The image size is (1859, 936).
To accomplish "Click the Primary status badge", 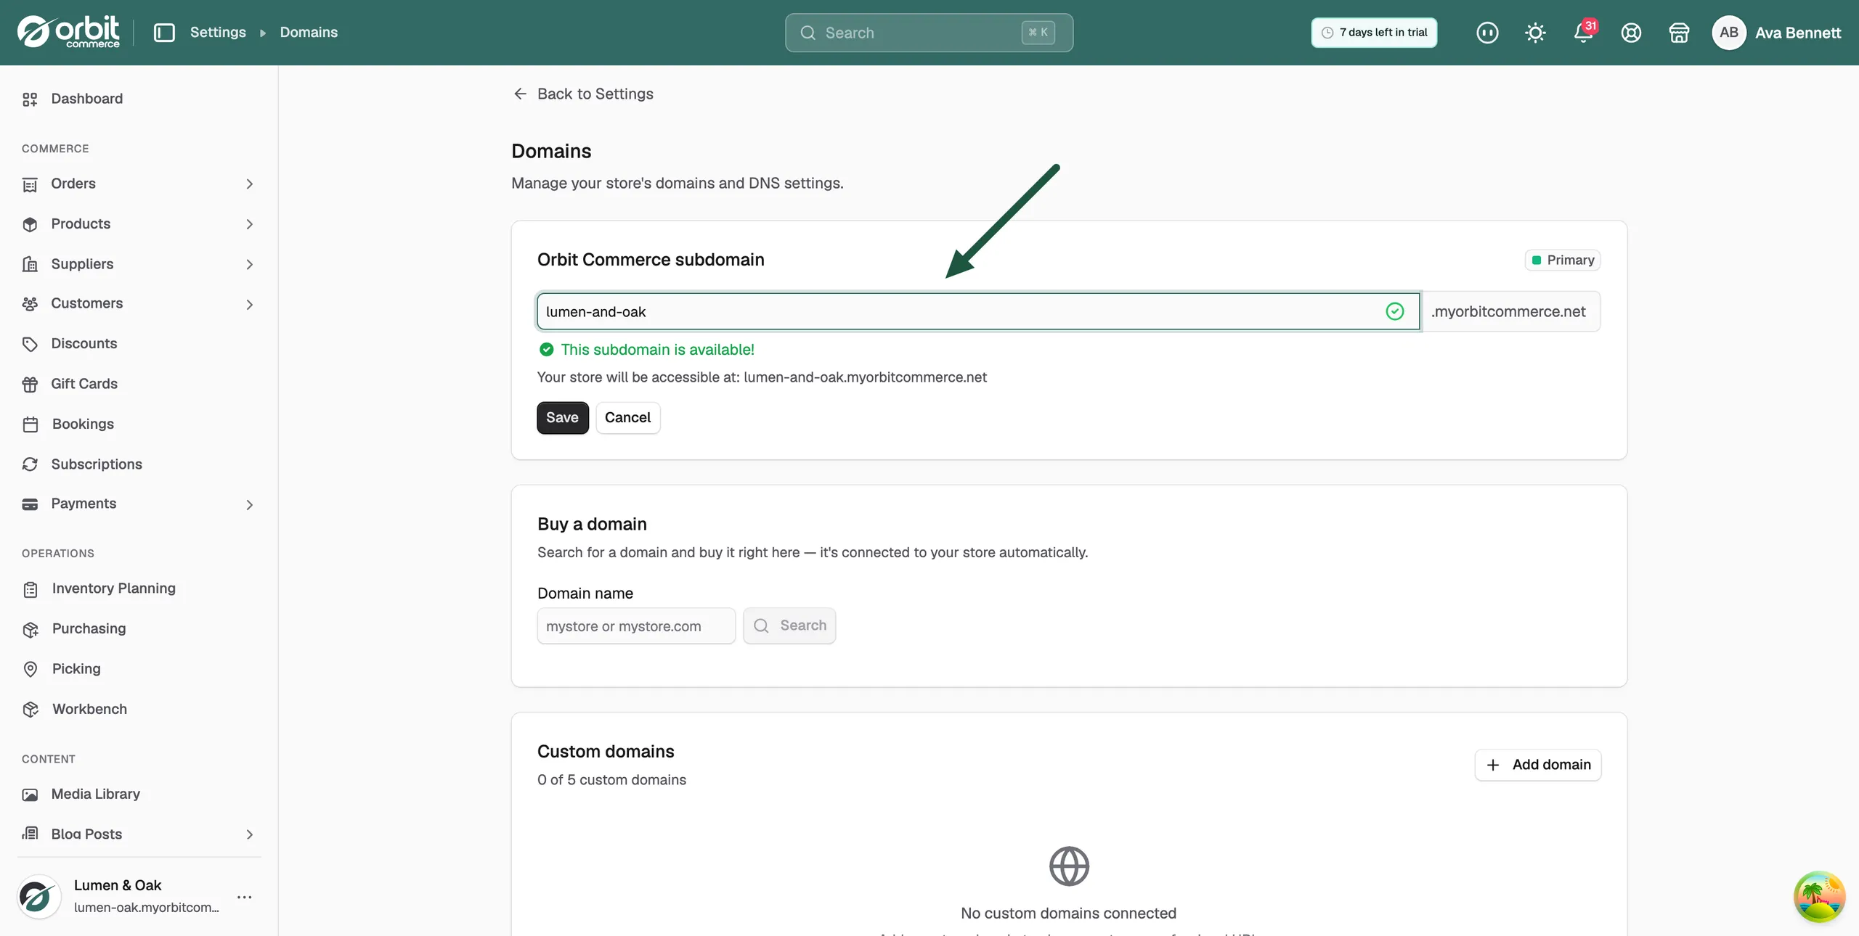I will (x=1562, y=260).
